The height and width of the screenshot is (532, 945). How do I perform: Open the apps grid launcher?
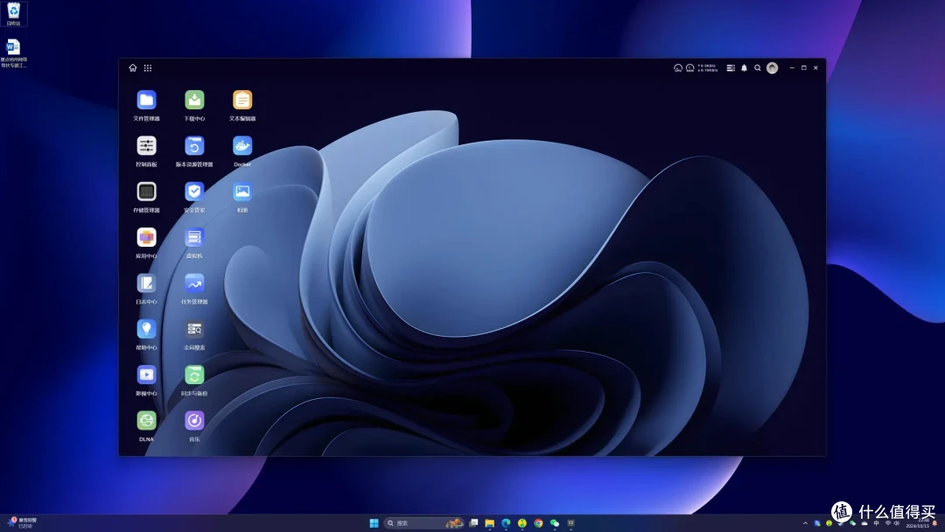(x=148, y=68)
